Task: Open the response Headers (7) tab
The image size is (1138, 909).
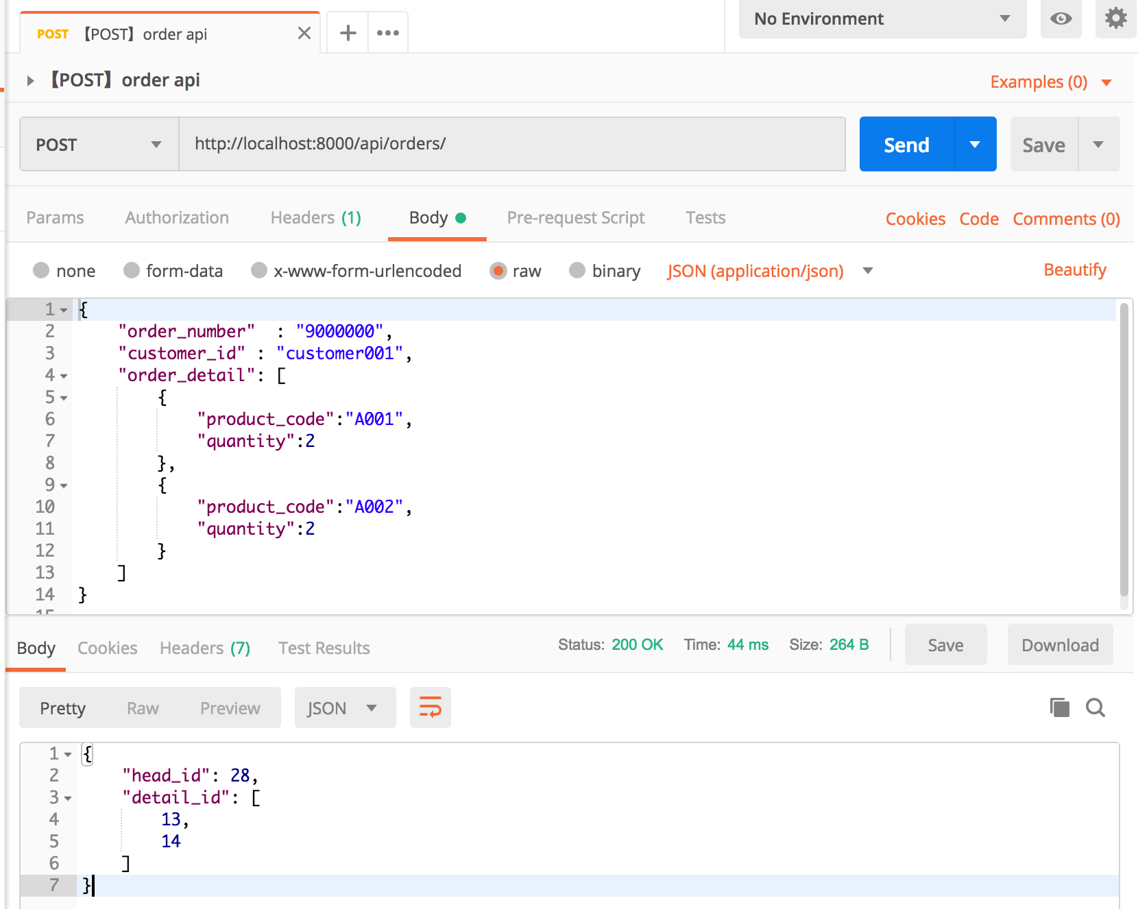Action: point(204,648)
